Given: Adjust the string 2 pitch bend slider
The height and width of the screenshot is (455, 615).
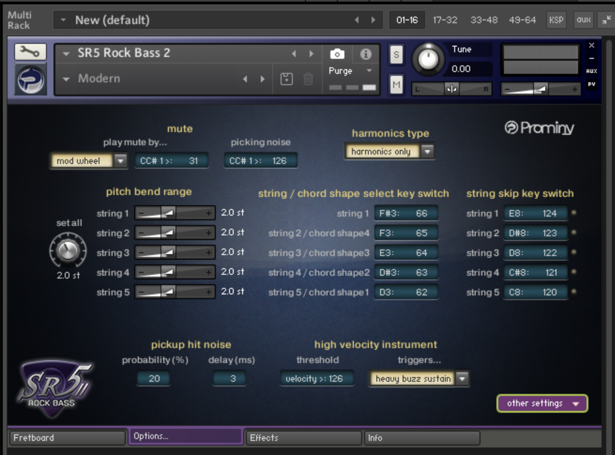Looking at the screenshot, I should (x=175, y=233).
